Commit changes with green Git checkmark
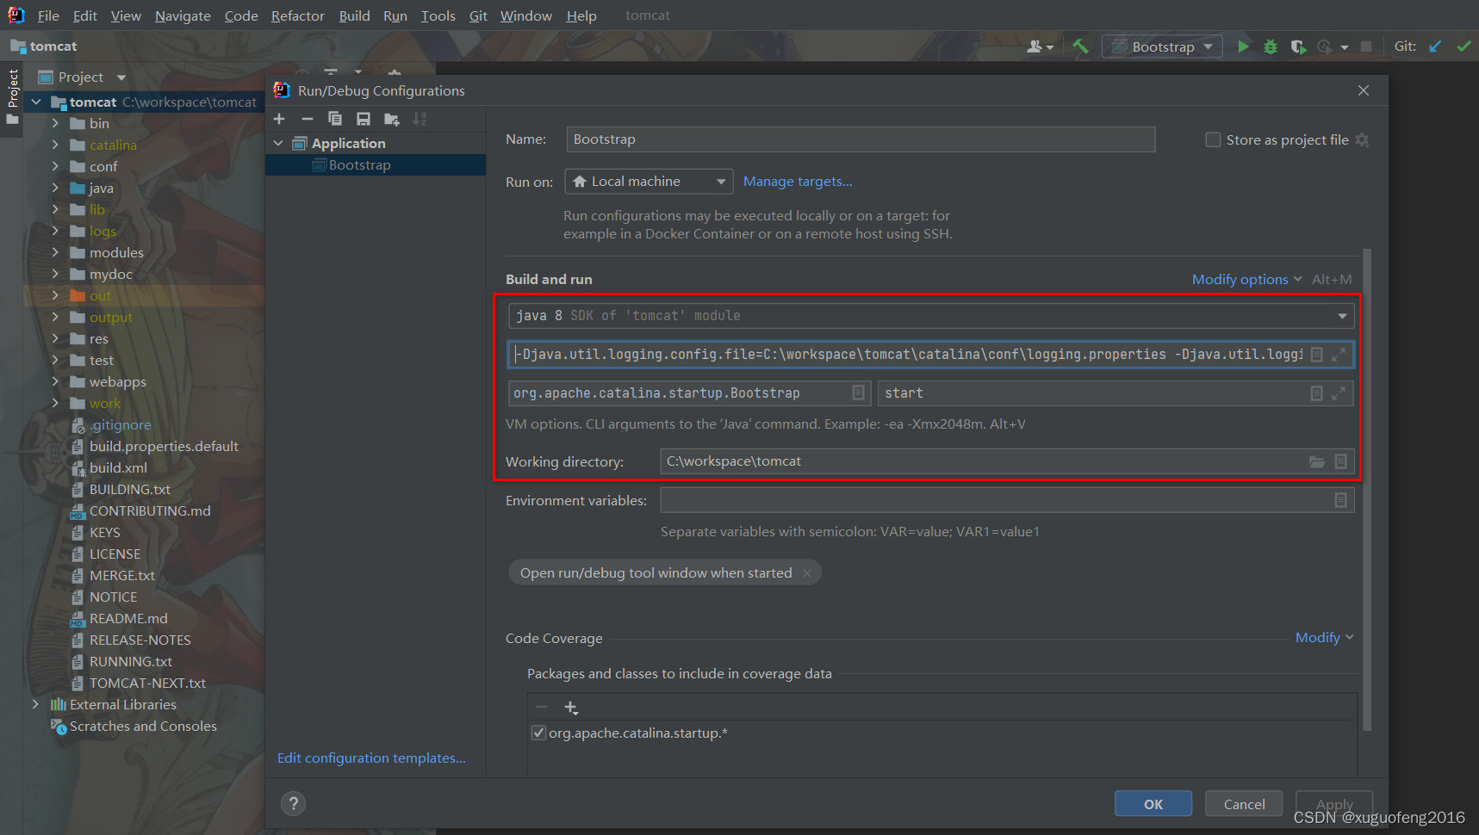The height and width of the screenshot is (835, 1479). tap(1463, 46)
